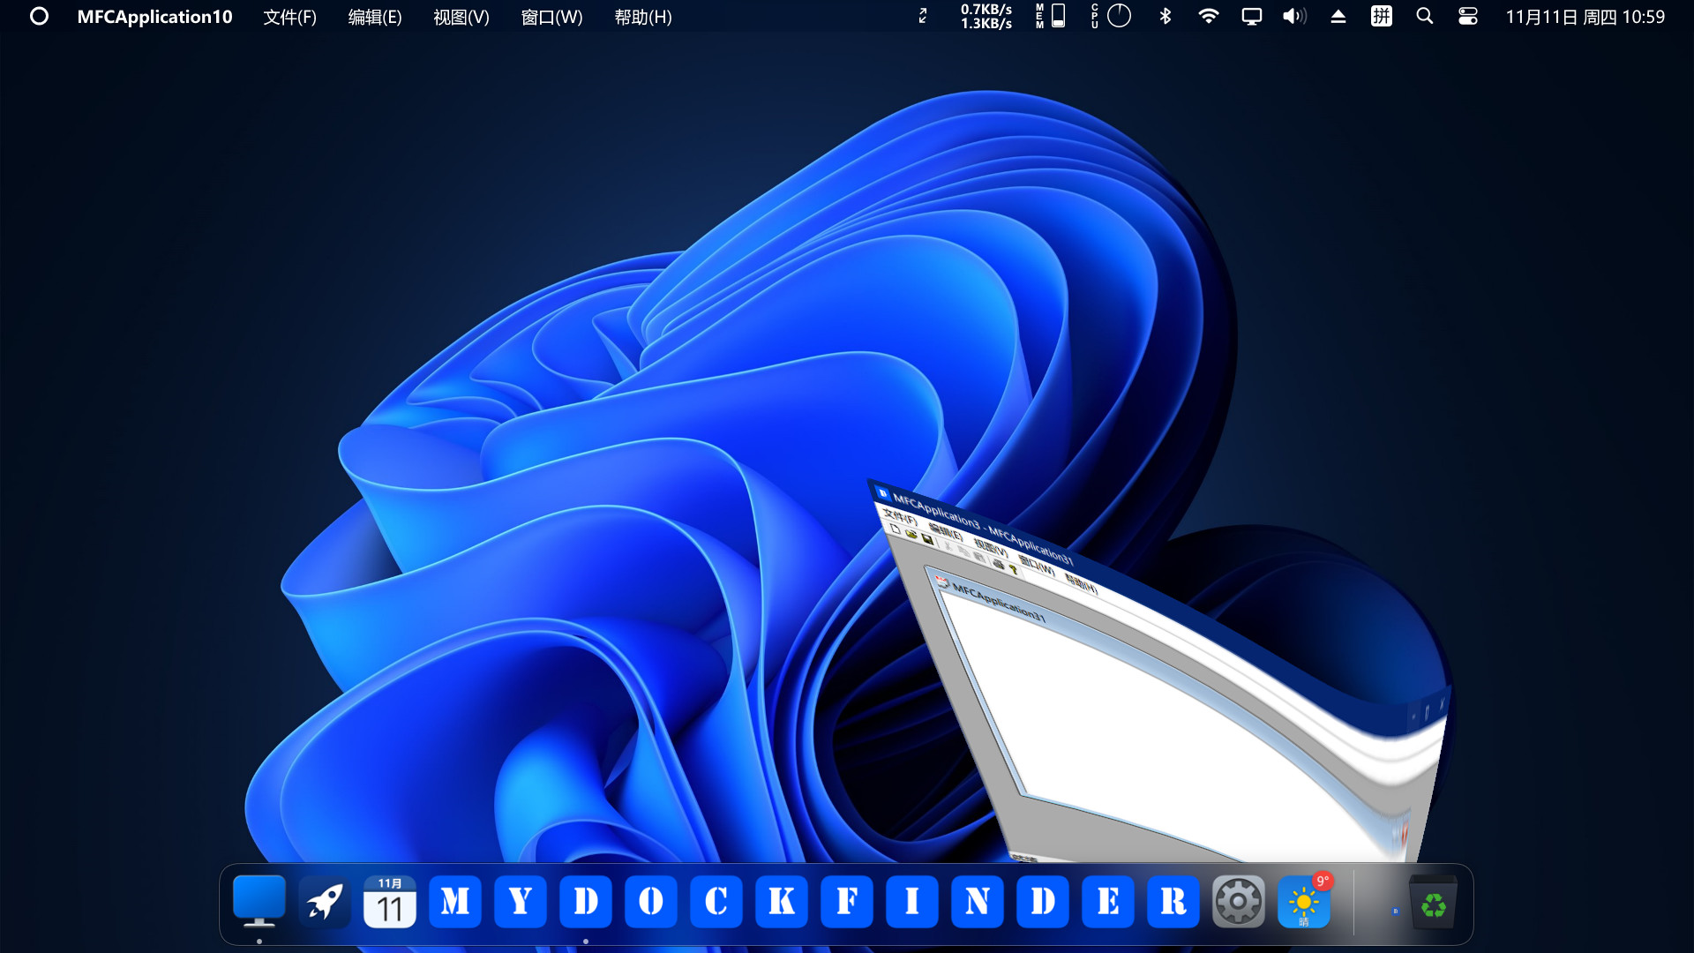Click Spotlight search in the menu bar
1694x953 pixels.
[x=1424, y=16]
